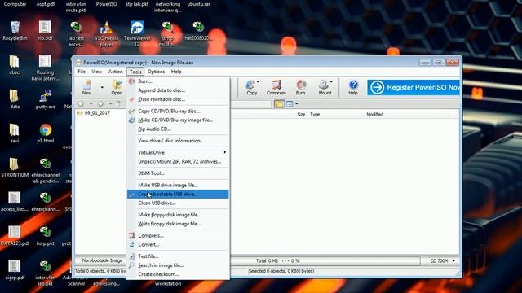522x293 pixels.
Task: Select the ravi folder on desktop
Action: tap(15, 133)
